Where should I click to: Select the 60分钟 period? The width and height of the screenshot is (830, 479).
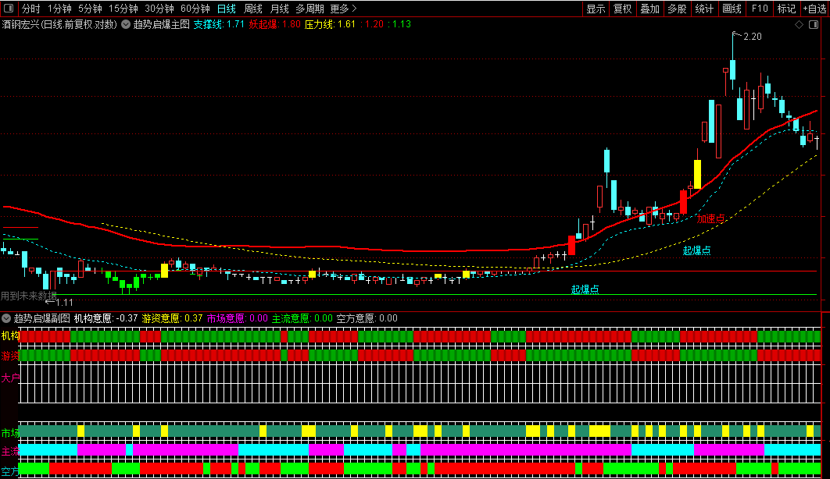[195, 9]
